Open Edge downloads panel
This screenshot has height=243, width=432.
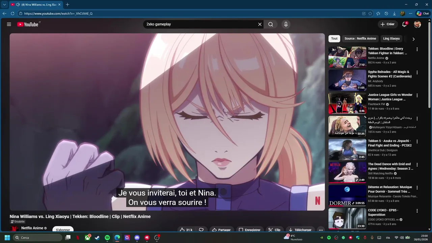pyautogui.click(x=394, y=13)
